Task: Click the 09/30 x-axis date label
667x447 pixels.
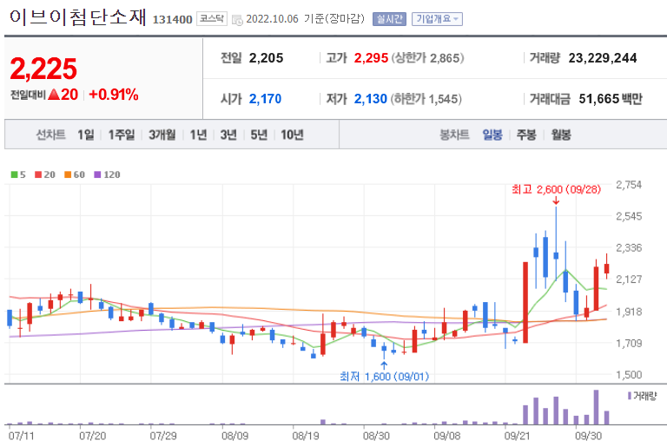Action: coord(588,436)
